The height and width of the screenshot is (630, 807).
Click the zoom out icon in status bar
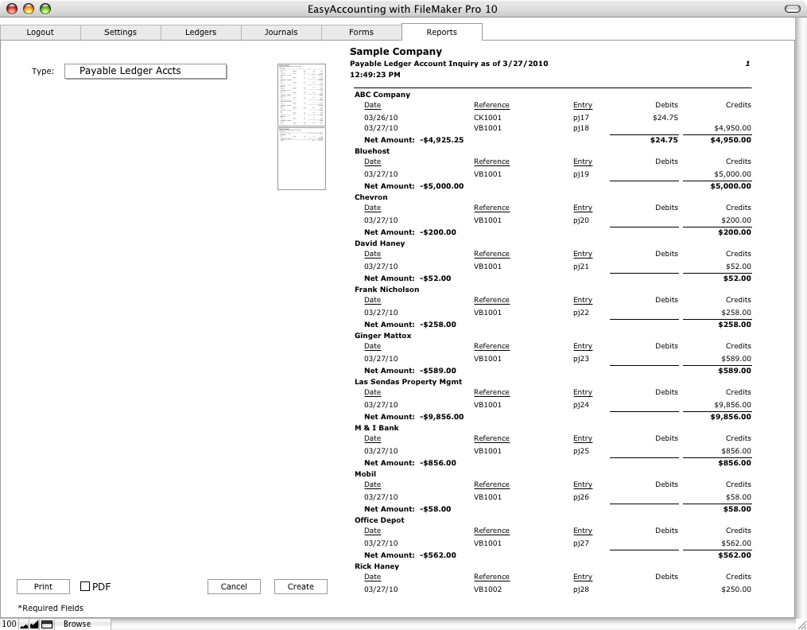pyautogui.click(x=24, y=624)
